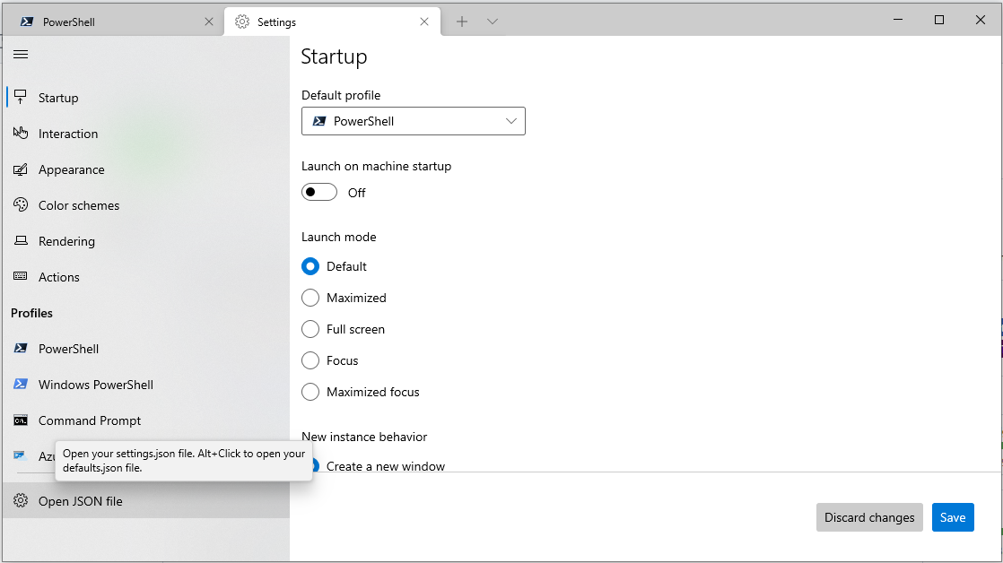
Task: Click the Save button
Action: 953,517
